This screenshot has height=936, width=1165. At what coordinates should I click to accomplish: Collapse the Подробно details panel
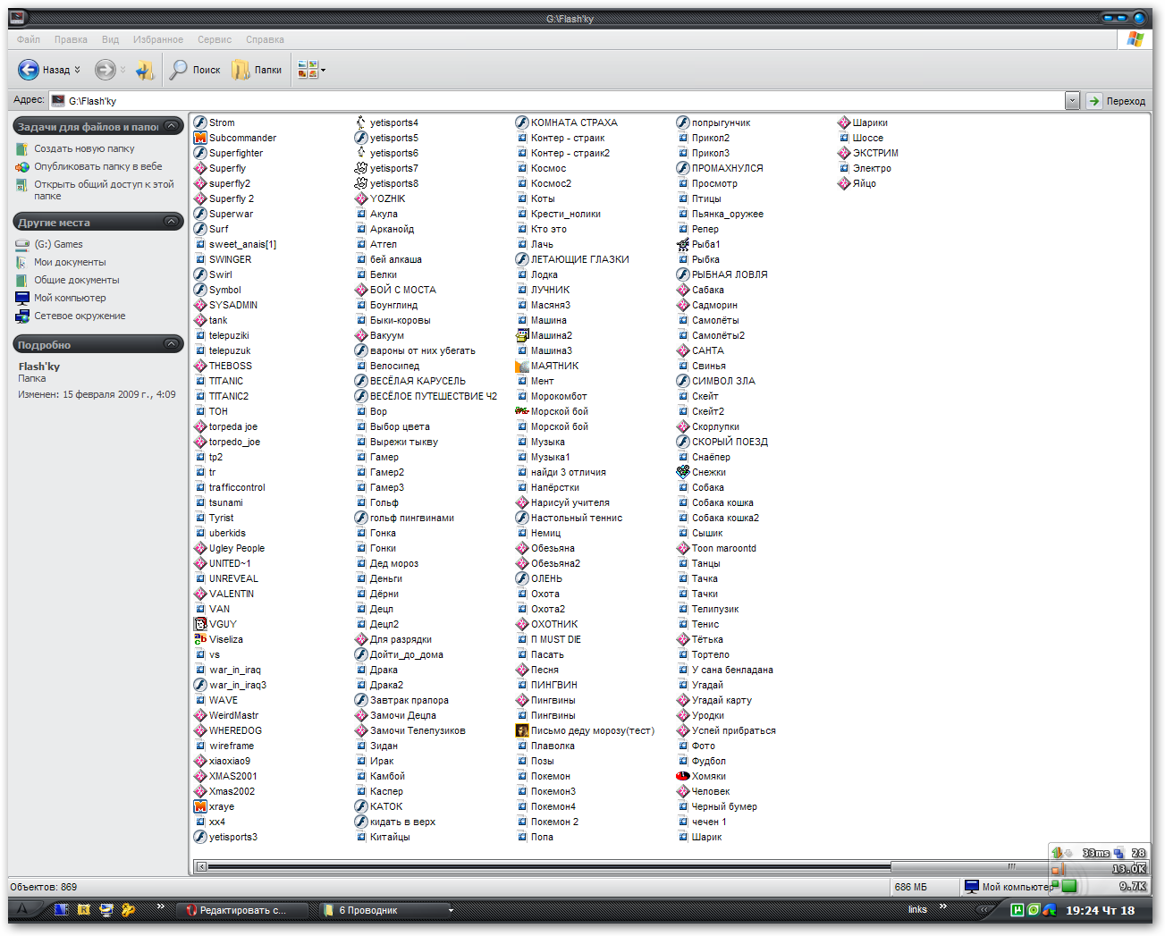click(x=171, y=343)
